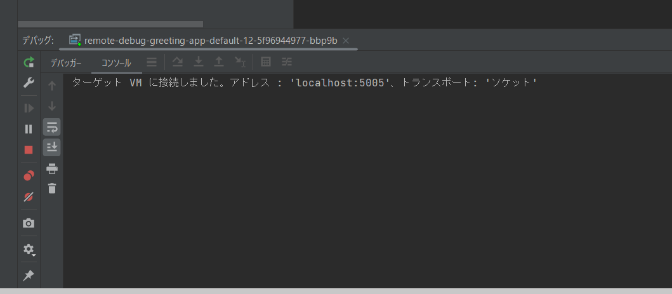Pin the debug tab
The height and width of the screenshot is (294, 672).
coord(29,275)
